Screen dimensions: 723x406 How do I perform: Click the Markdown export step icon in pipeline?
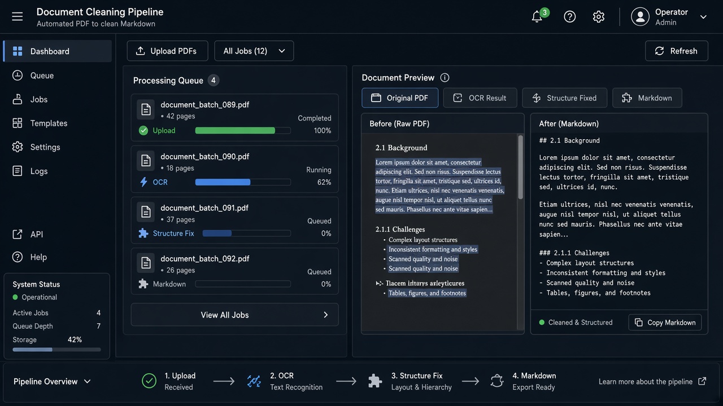pos(497,382)
